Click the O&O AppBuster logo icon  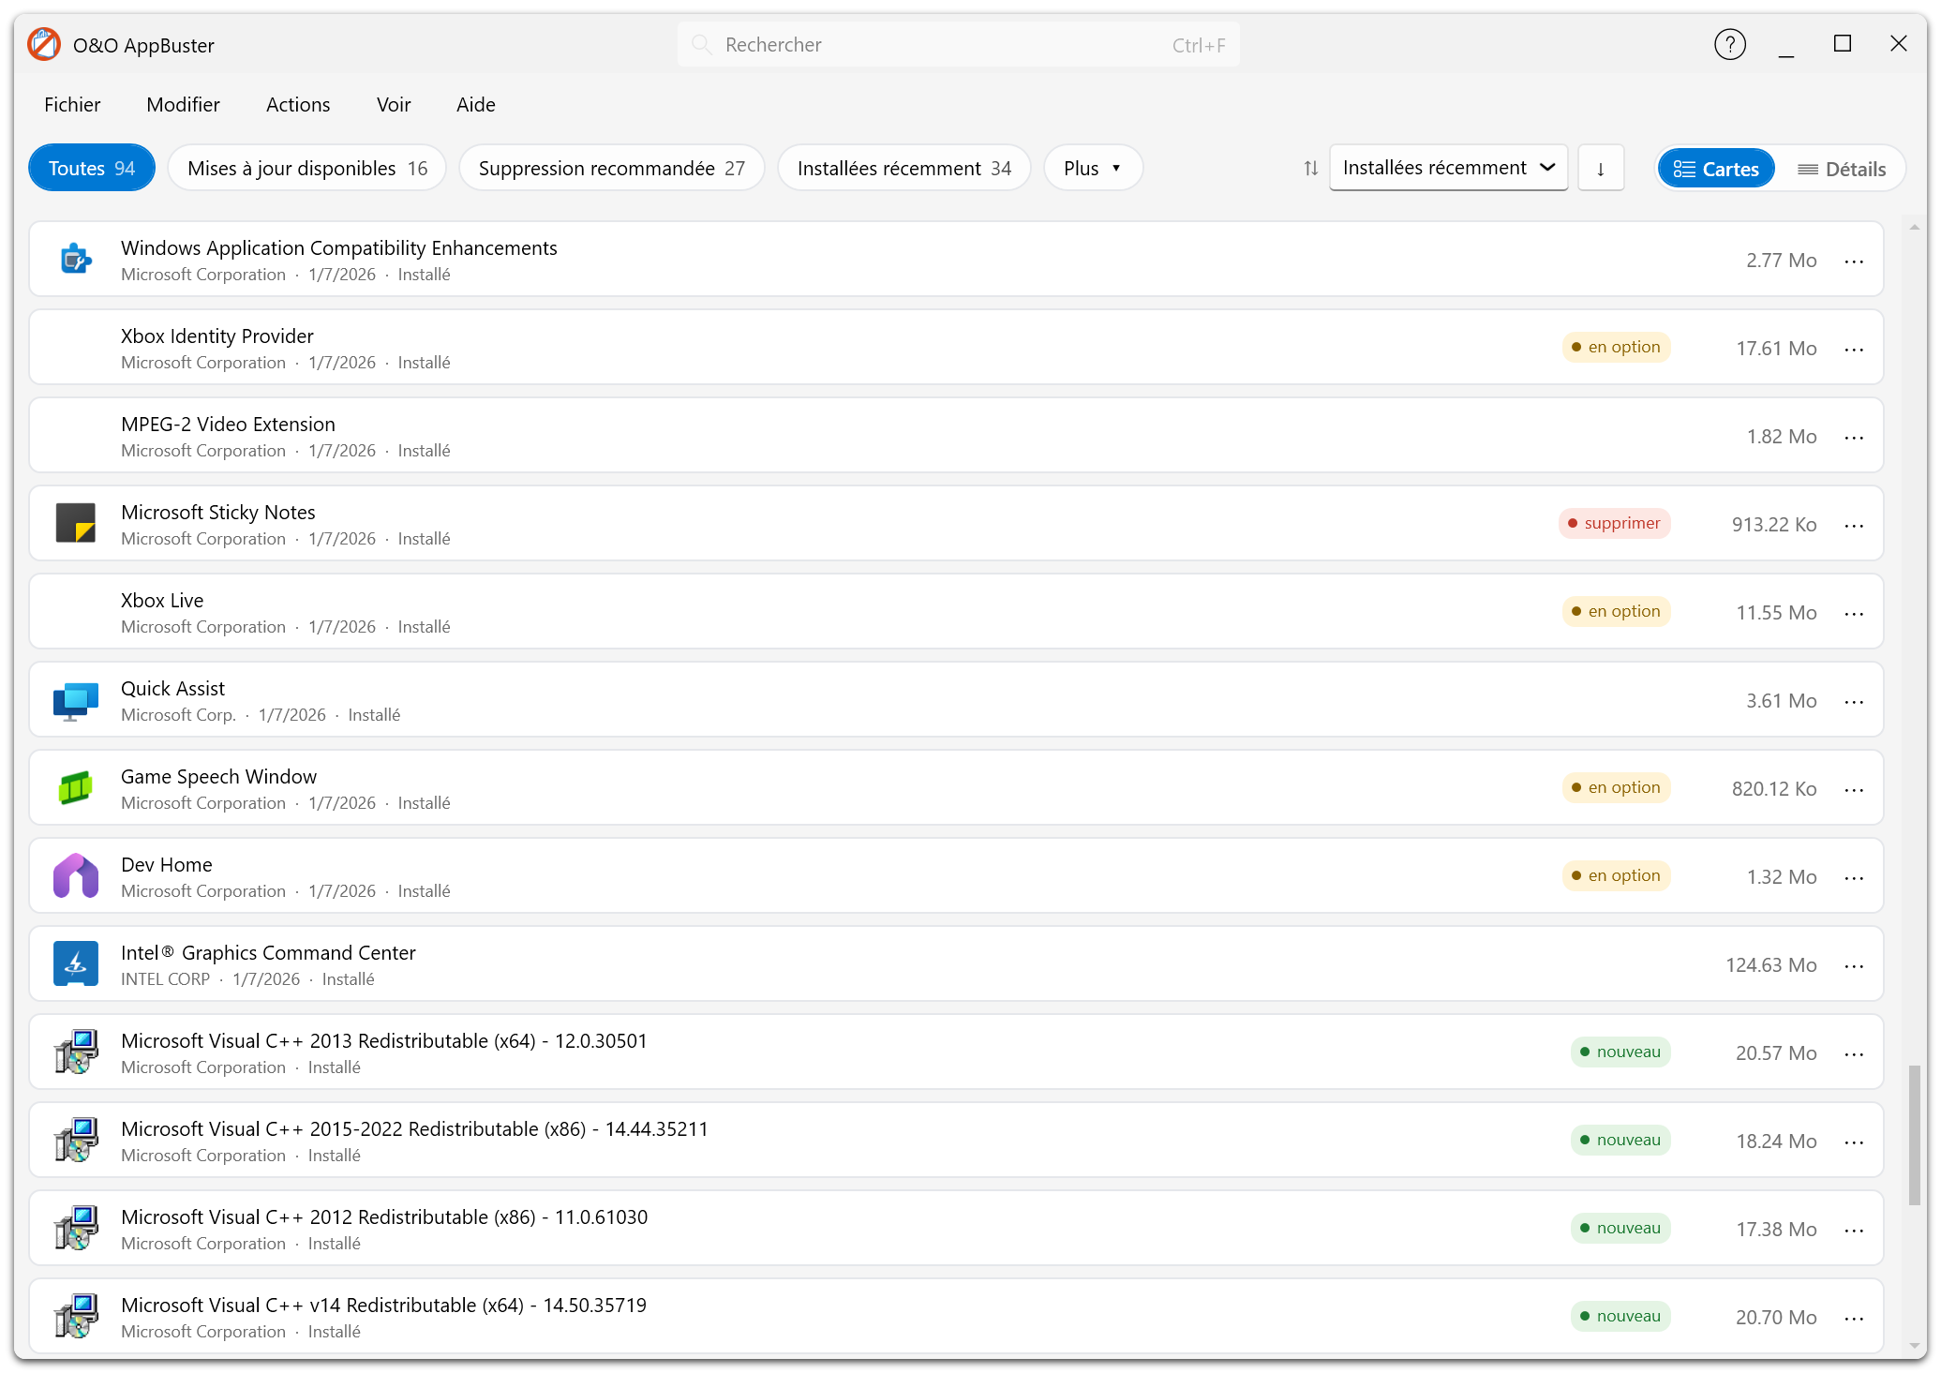coord(44,44)
